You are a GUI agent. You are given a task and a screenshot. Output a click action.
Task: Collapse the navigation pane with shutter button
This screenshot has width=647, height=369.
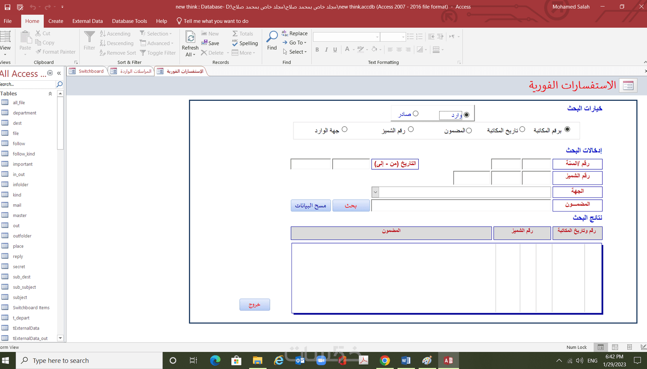59,73
